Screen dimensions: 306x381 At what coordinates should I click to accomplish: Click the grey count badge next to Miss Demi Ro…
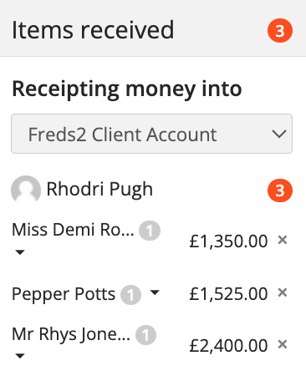(150, 231)
